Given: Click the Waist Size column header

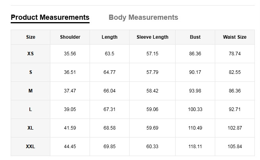Looking at the screenshot, I should pos(235,37).
